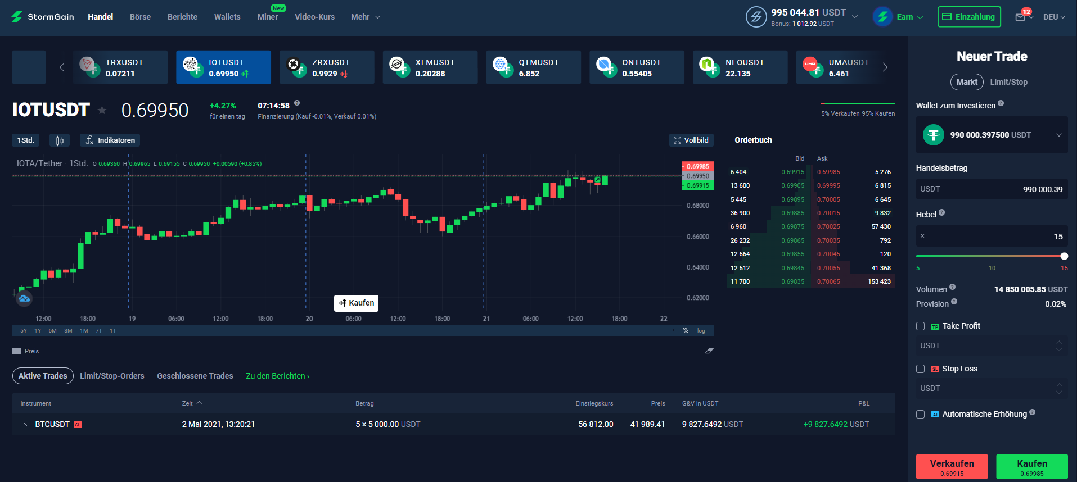Expand the account balance dropdown
Screen dimensions: 1077x482
click(855, 16)
